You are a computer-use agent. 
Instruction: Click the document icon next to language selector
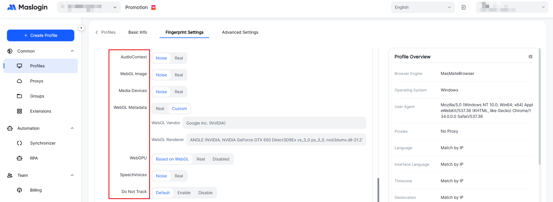[x=463, y=7]
